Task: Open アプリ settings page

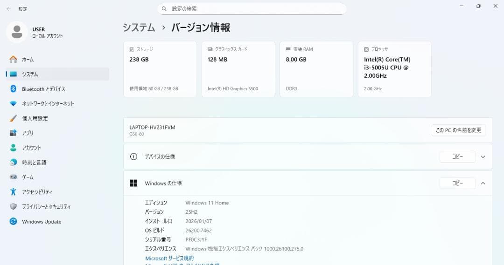Action: point(57,133)
